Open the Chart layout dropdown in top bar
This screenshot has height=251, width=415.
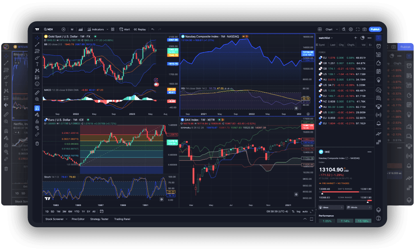click(x=337, y=30)
